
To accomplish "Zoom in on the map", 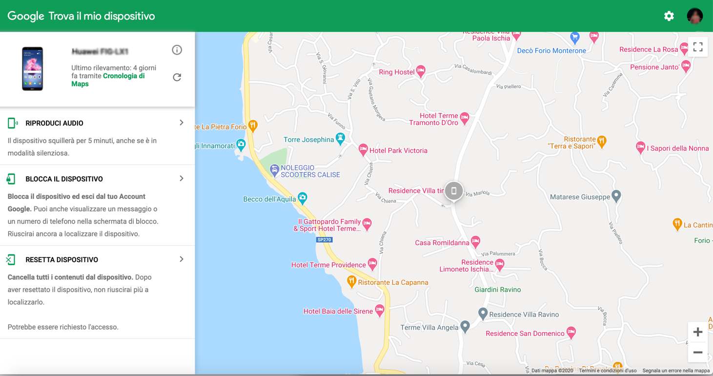I will [698, 332].
